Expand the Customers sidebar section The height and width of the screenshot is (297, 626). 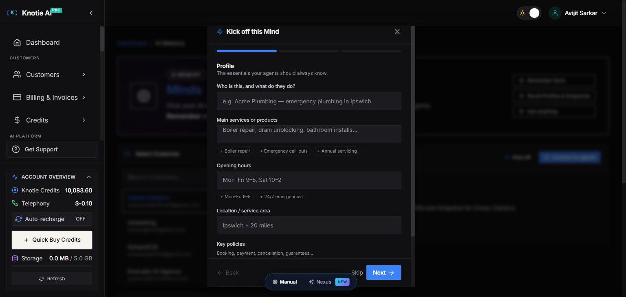[x=52, y=74]
